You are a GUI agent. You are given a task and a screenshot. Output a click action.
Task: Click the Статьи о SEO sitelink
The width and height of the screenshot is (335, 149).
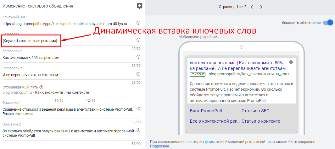pyautogui.click(x=255, y=111)
